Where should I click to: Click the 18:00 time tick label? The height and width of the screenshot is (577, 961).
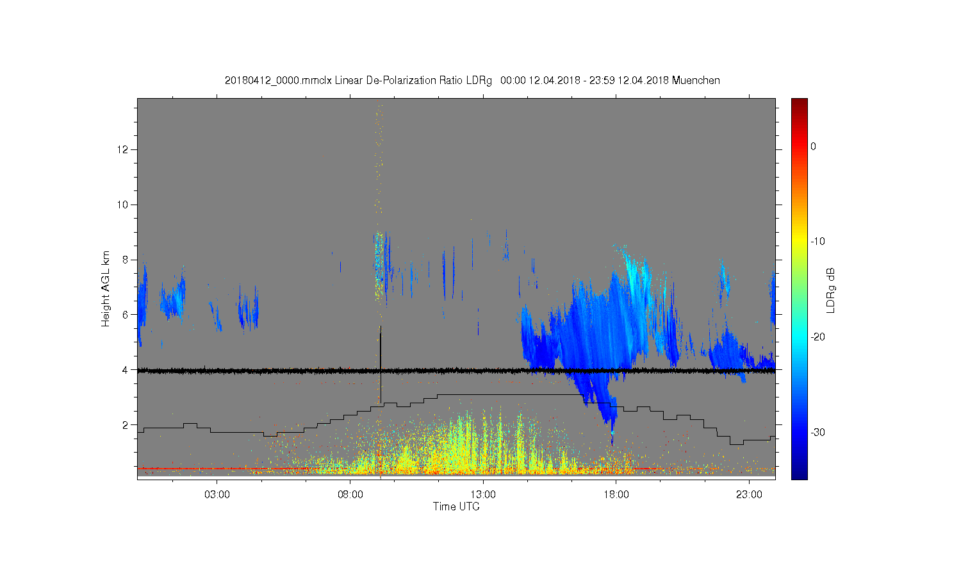[616, 495]
